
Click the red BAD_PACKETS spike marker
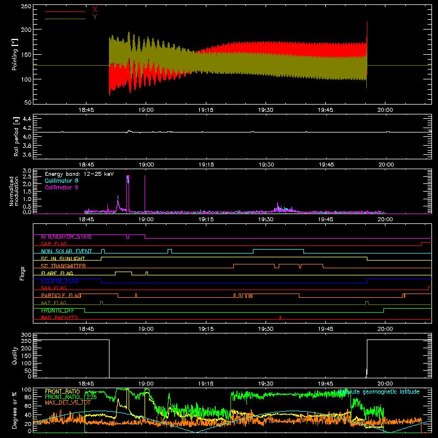280,318
